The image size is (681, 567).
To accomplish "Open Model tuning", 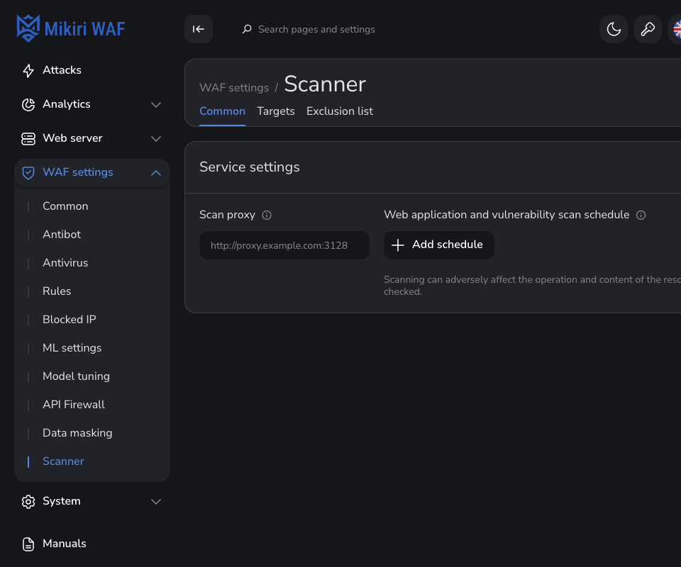I will [76, 376].
